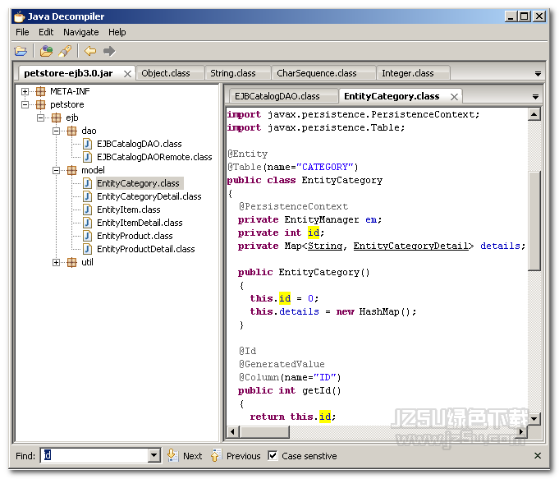
Task: Click the Java Decompiler coffee cup icon
Action: (x=19, y=16)
